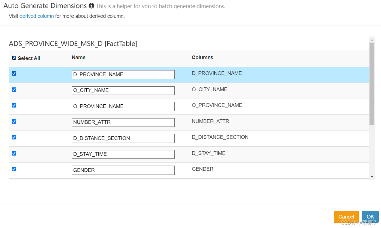Focus the O_PROVINCE_NAME name input field

click(123, 106)
